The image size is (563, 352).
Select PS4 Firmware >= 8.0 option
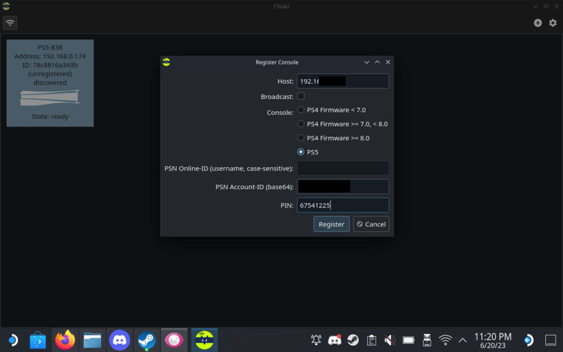[333, 138]
